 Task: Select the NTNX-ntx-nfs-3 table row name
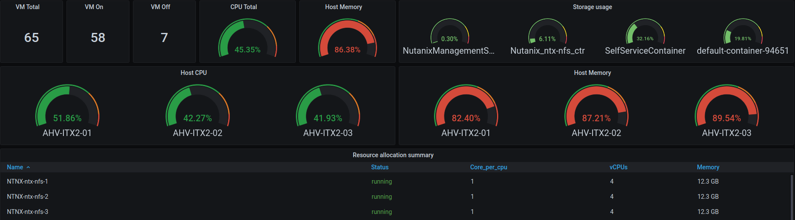pyautogui.click(x=27, y=212)
